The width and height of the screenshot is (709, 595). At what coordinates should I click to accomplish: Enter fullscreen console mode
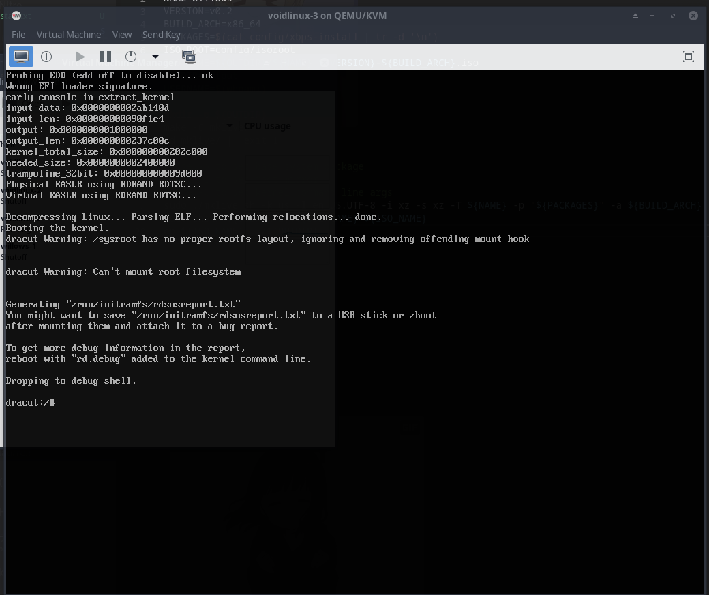click(x=689, y=57)
